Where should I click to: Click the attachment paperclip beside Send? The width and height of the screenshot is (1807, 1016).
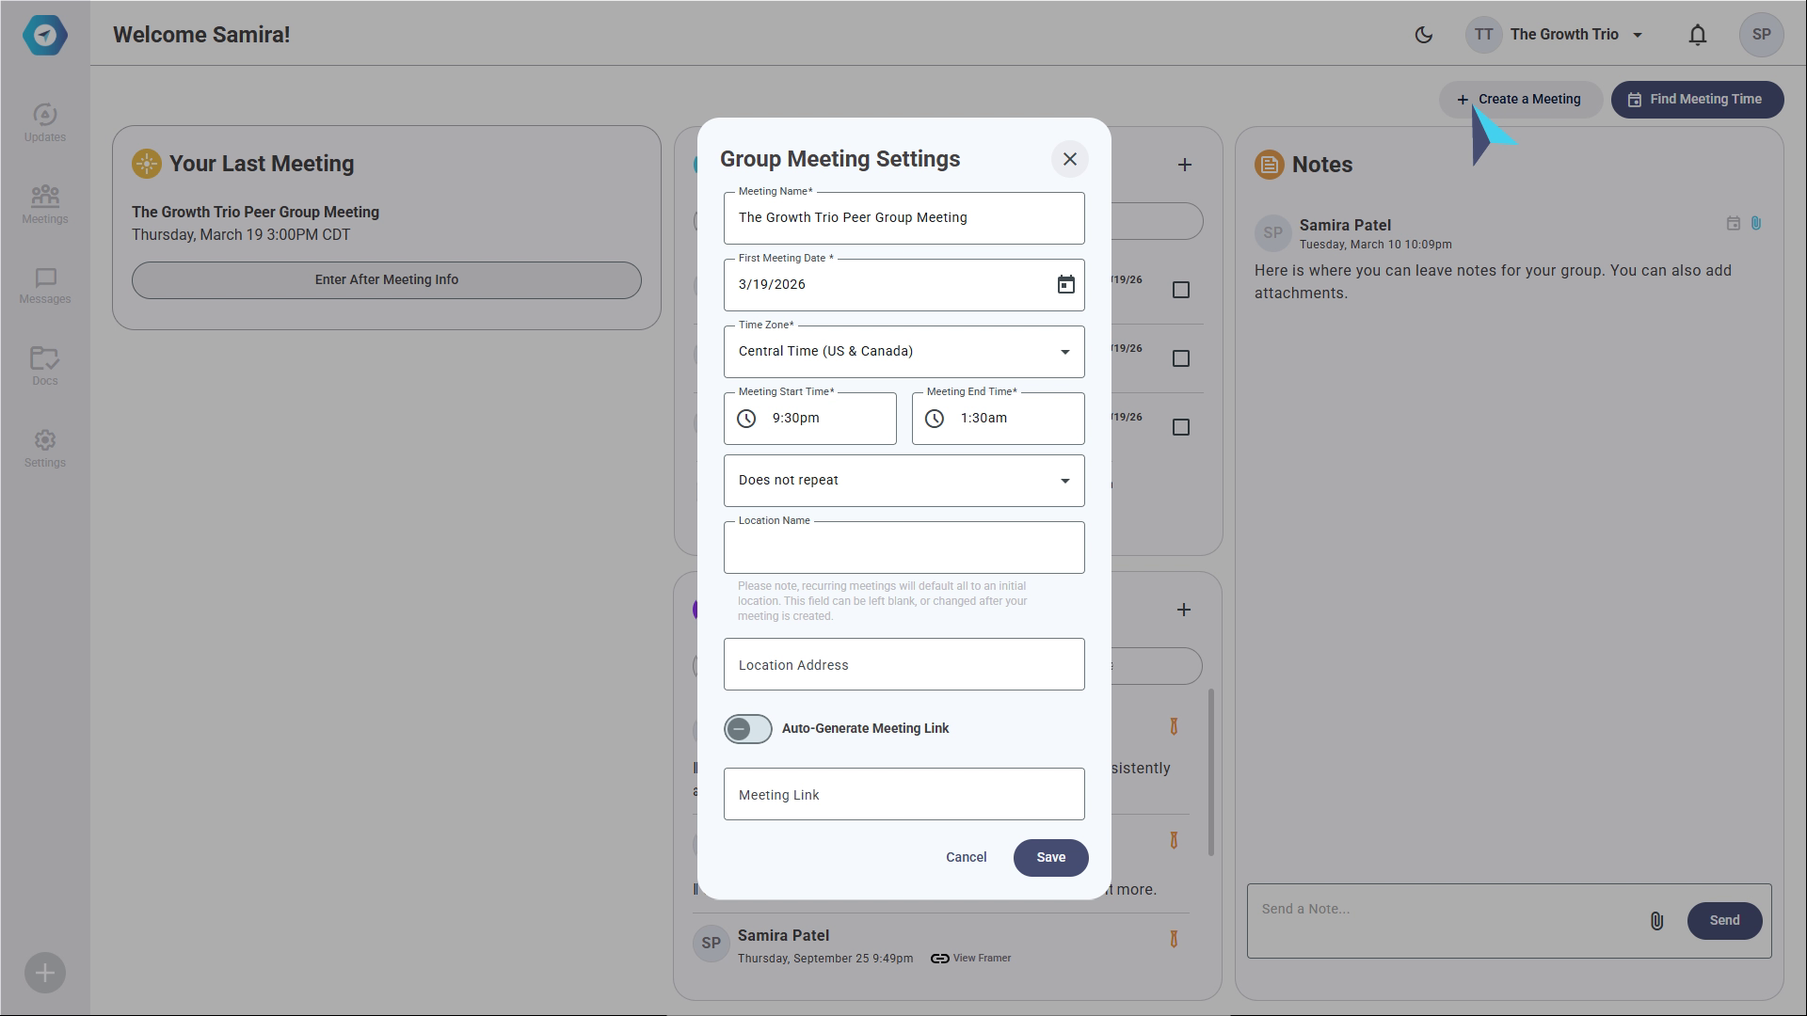click(x=1656, y=921)
